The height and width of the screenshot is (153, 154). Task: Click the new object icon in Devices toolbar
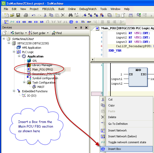coord(5,33)
